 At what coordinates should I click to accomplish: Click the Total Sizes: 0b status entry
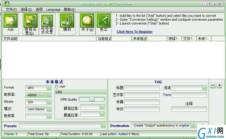tap(44, 134)
